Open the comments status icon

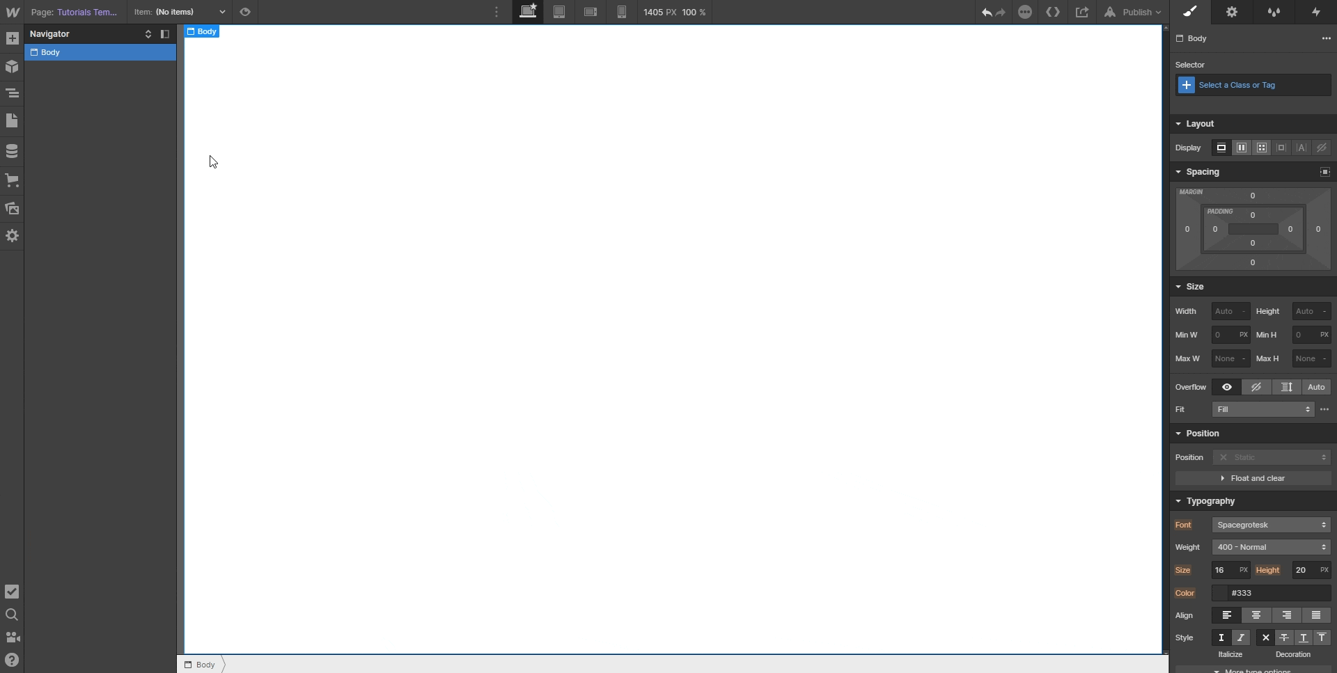click(1025, 12)
